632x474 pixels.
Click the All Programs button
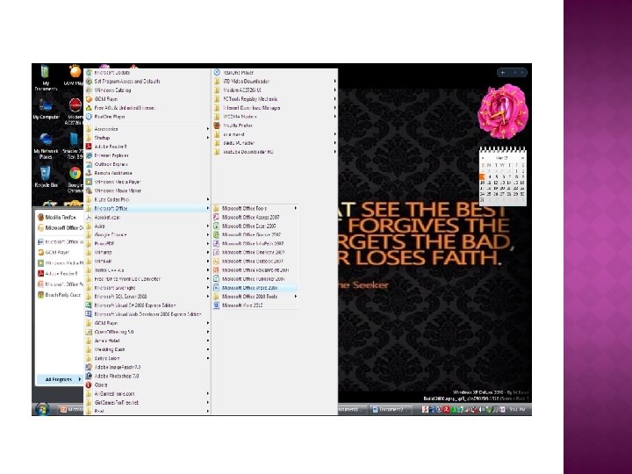tap(60, 379)
